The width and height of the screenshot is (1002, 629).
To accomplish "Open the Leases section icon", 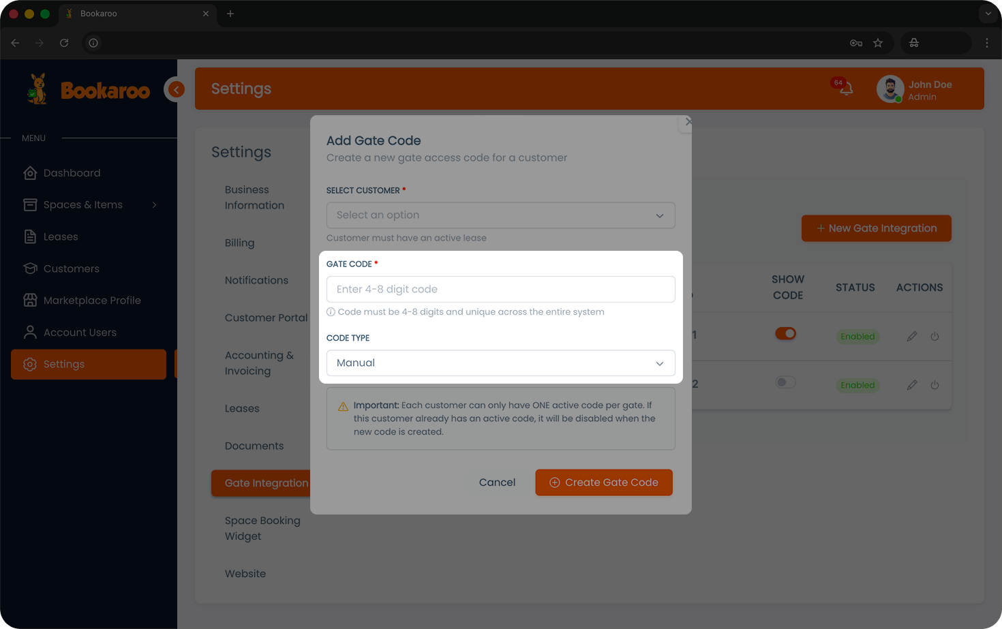I will [30, 236].
